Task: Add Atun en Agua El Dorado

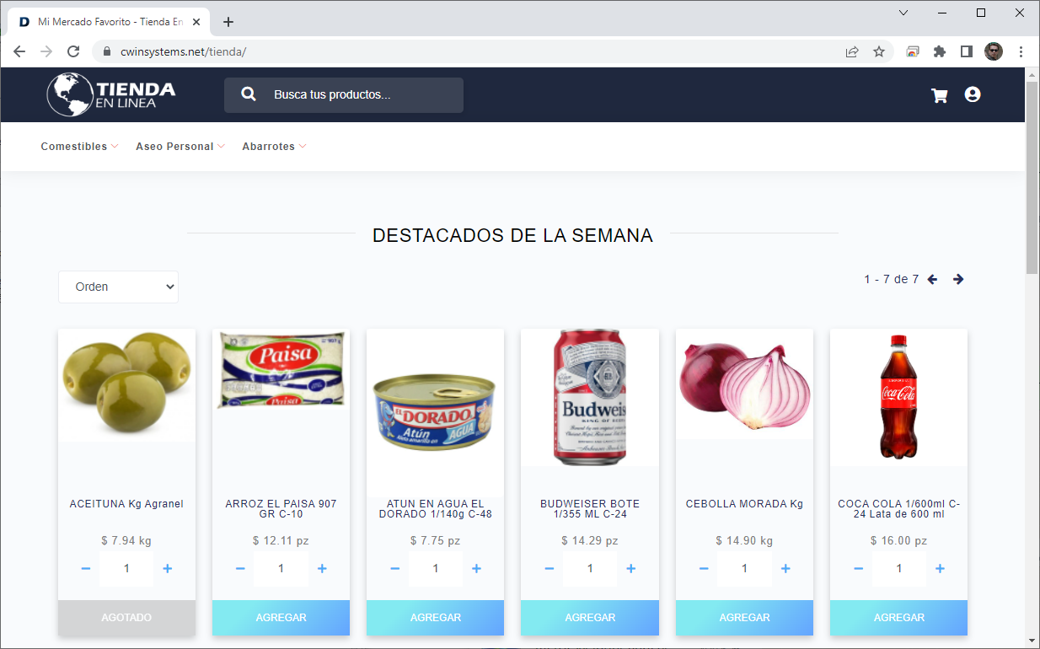Action: coord(435,618)
